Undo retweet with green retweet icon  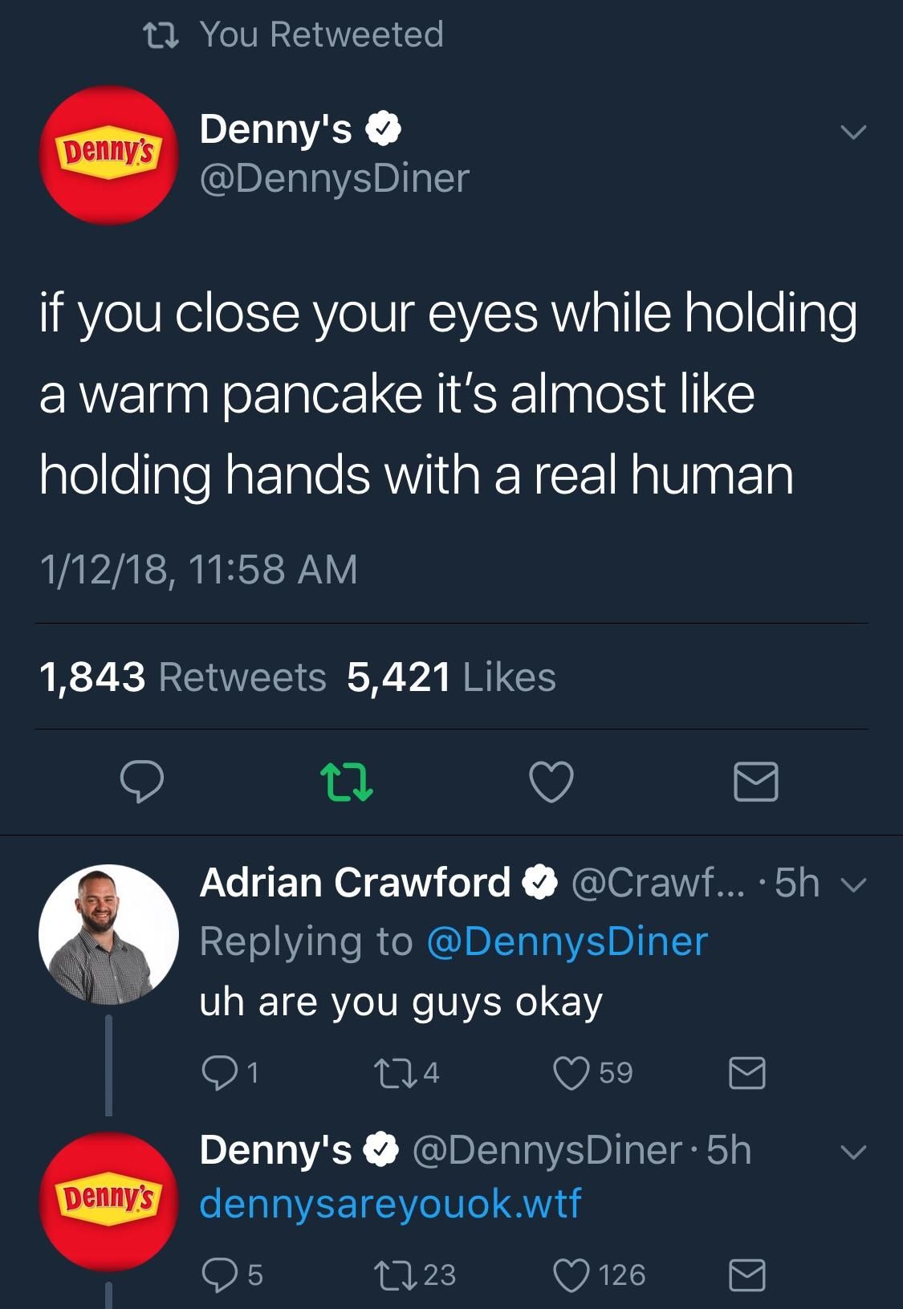[x=347, y=783]
